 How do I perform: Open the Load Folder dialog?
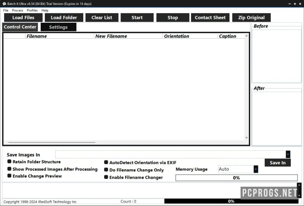tap(64, 17)
